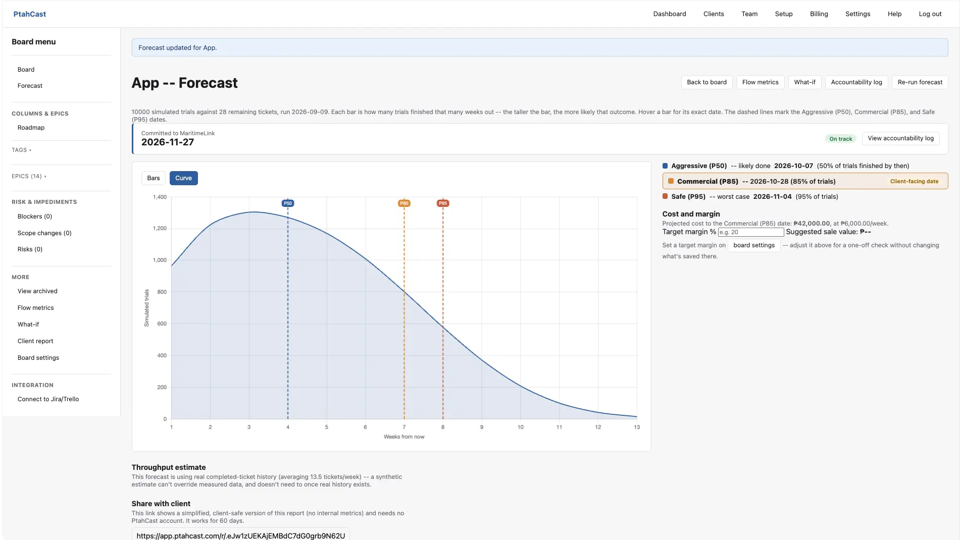Open Setup in top navigation
Screen dimensions: 960x540
pos(783,14)
